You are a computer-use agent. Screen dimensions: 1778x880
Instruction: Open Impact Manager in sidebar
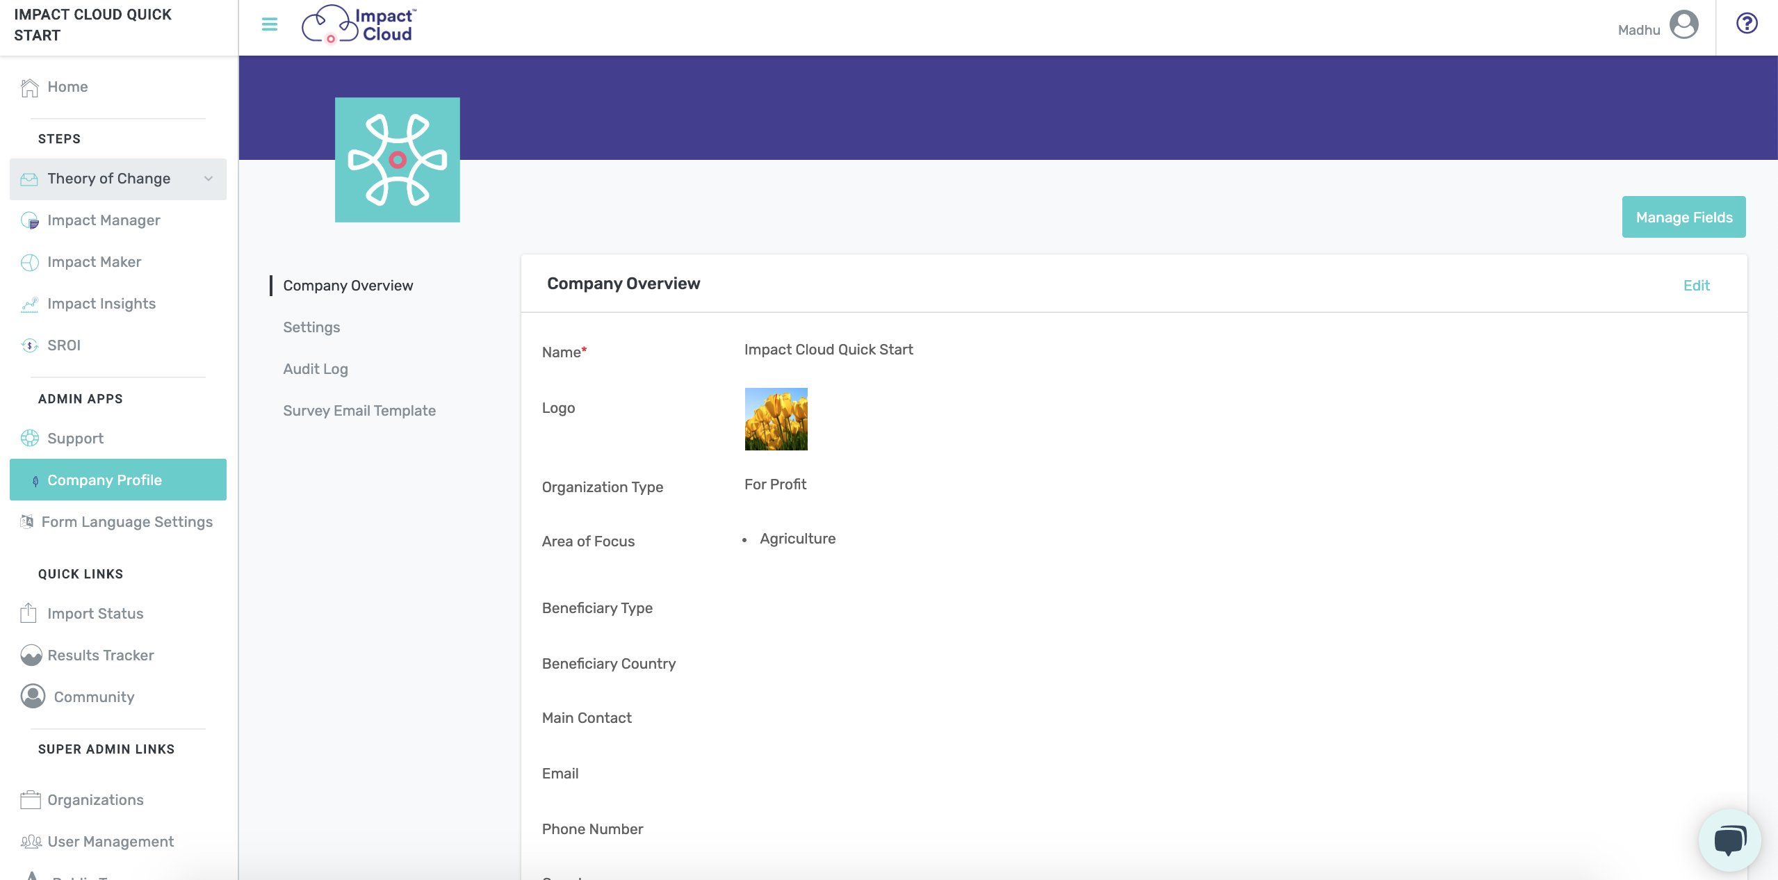point(118,221)
